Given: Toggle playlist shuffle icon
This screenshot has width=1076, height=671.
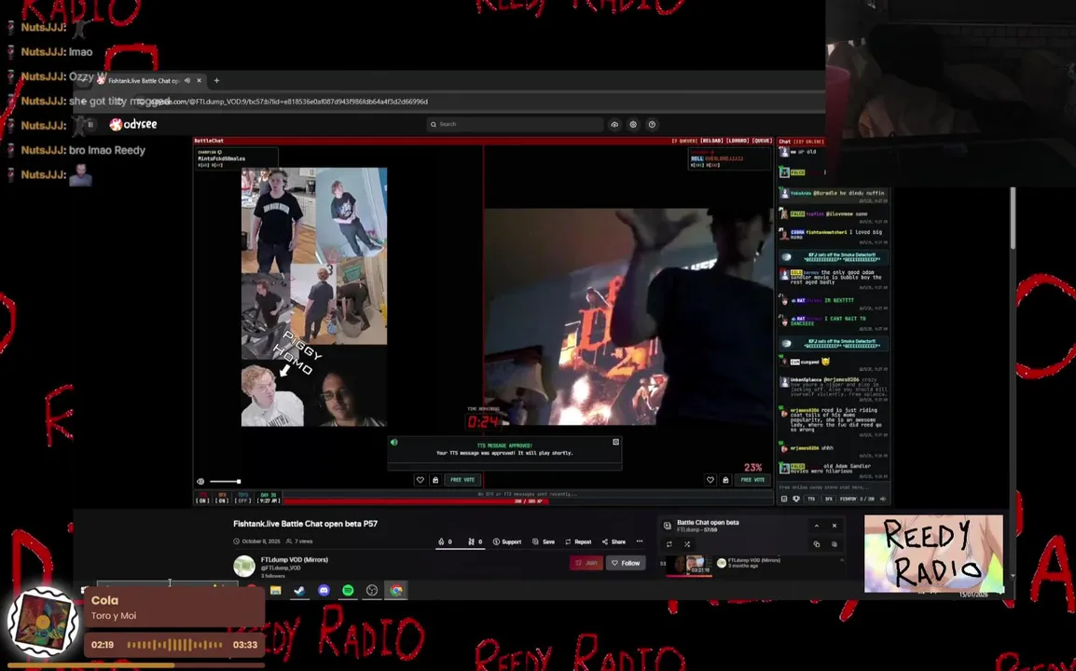Looking at the screenshot, I should (x=687, y=544).
